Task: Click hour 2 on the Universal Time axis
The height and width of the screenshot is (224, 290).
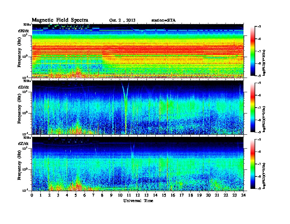Action: point(49,195)
